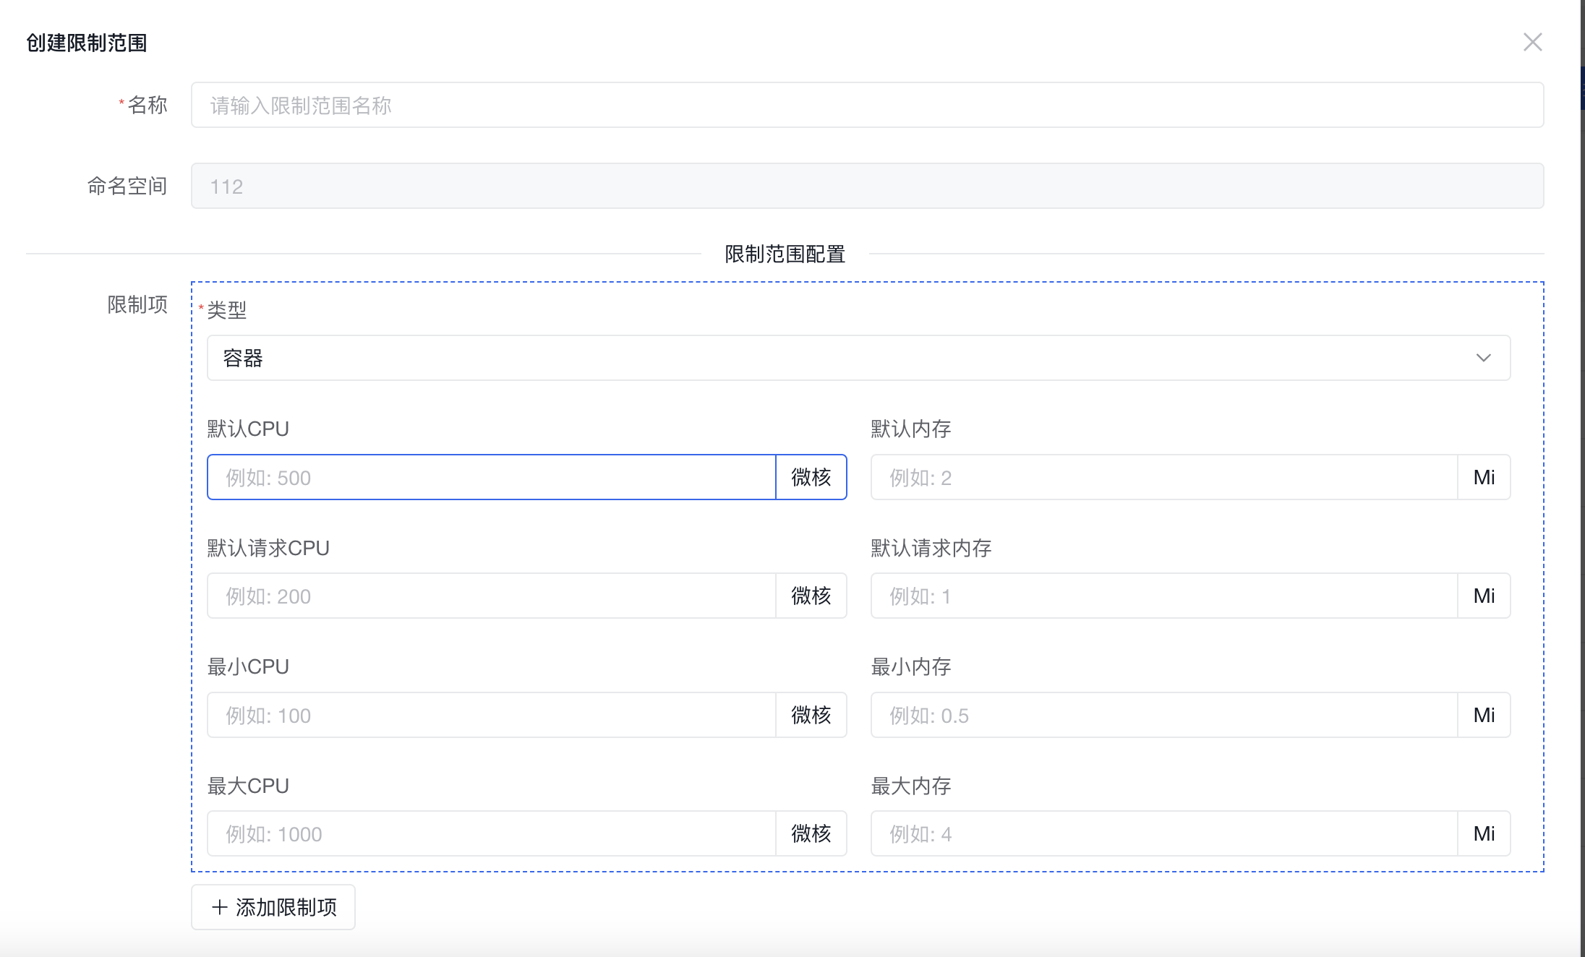The height and width of the screenshot is (957, 1585).
Task: Click the maximum CPU input field
Action: coord(492,833)
